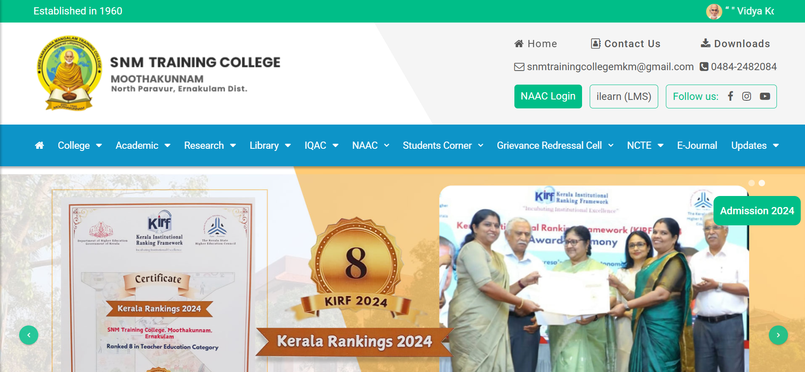Screen dimensions: 805x372
Task: Click the NAAC Login button
Action: [x=548, y=97]
